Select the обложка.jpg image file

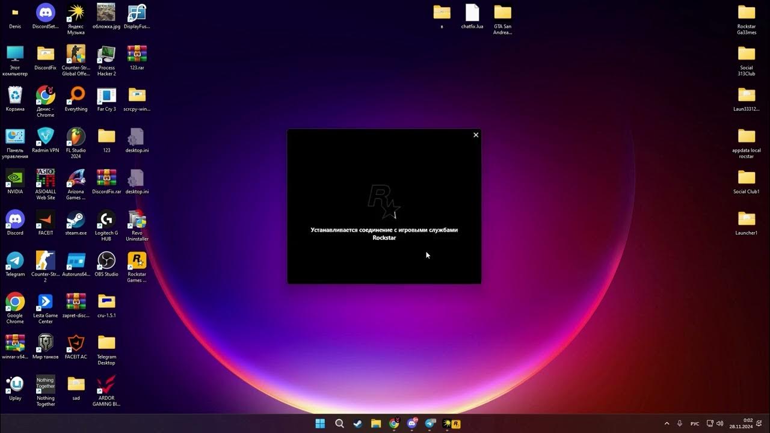point(106,16)
